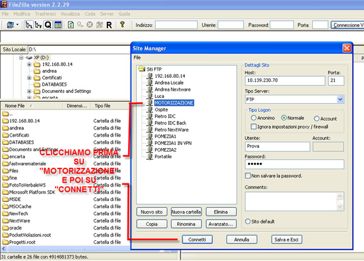Image resolution: width=364 pixels, height=261 pixels.
Task: Open the Coda menu
Action: 90,14
